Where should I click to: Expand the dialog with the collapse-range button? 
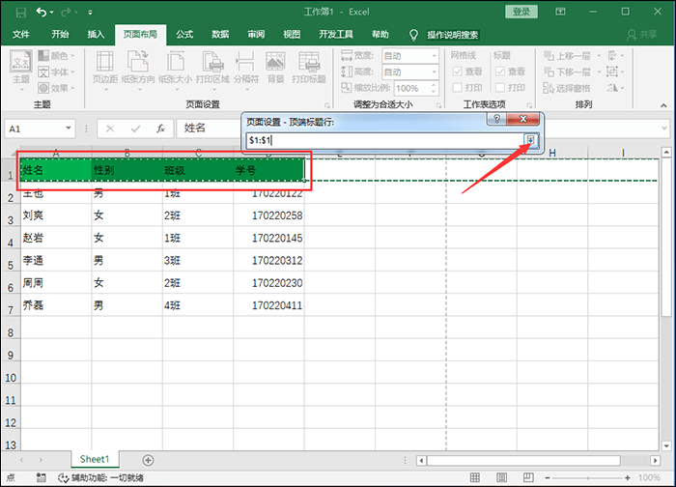(531, 140)
